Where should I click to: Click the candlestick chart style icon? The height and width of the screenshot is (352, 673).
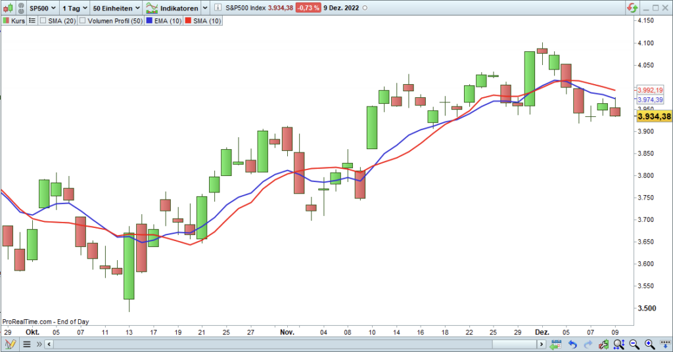8,9
